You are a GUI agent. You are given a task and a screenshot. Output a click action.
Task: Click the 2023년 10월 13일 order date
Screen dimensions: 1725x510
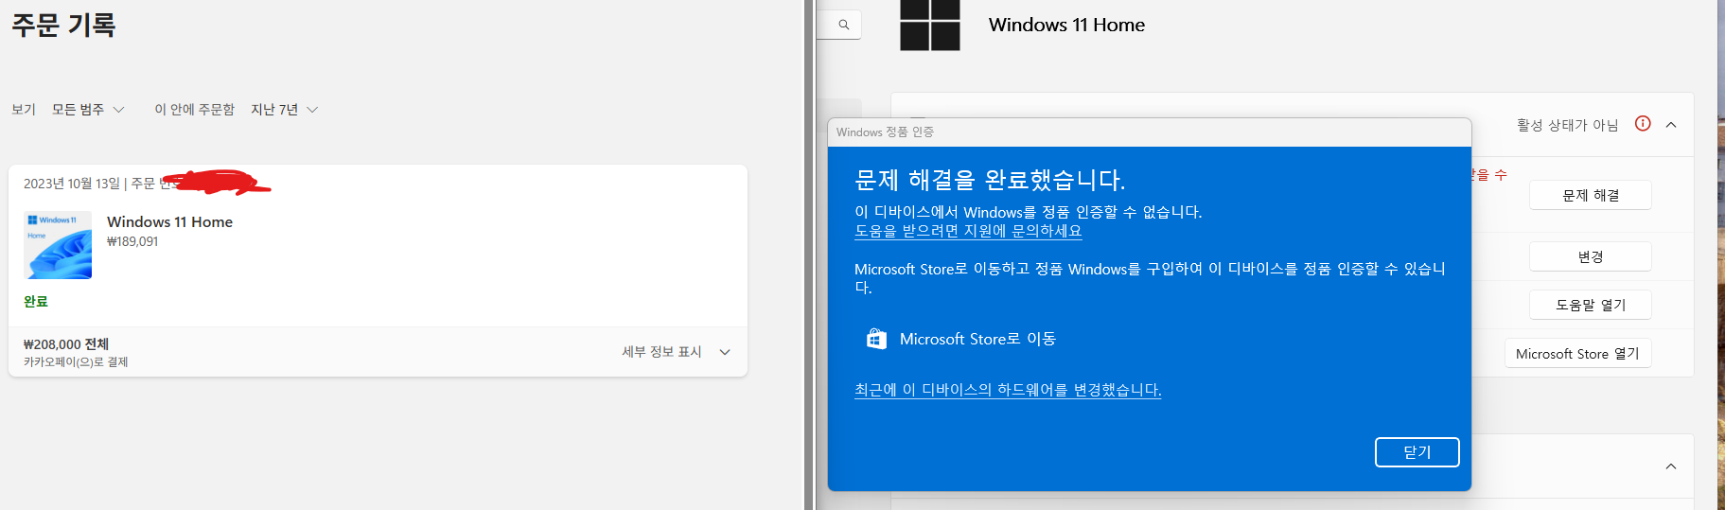click(x=72, y=184)
